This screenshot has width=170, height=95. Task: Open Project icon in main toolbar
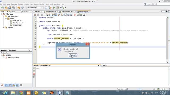pos(10,8)
